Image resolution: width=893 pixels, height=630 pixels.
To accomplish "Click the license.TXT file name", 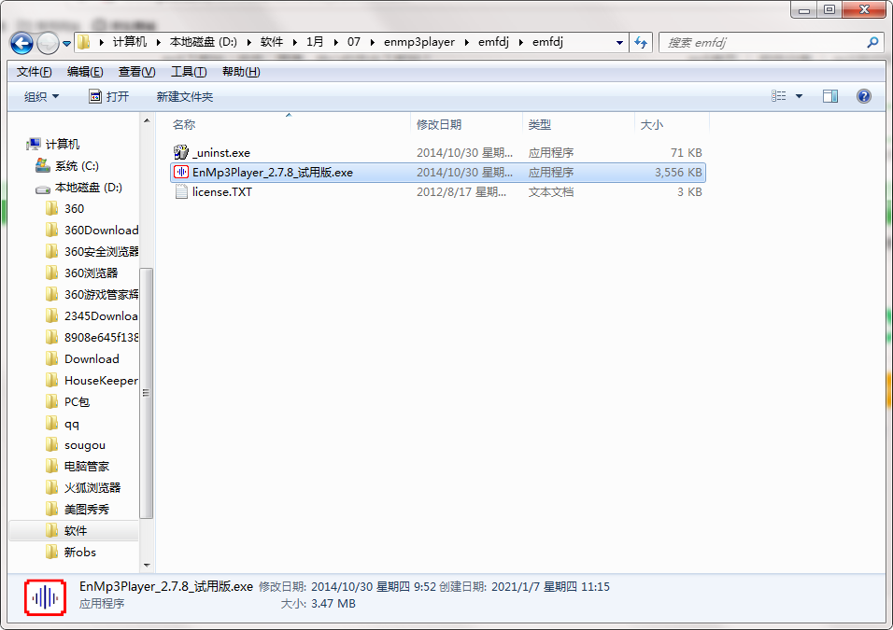I will [222, 191].
